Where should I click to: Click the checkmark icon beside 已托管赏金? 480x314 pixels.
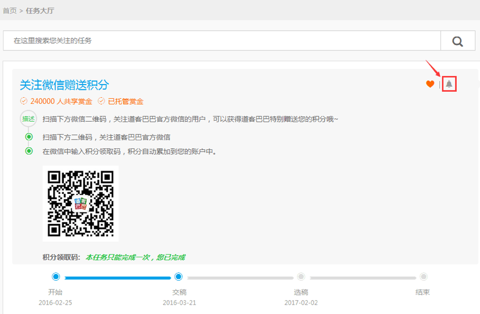pos(101,101)
